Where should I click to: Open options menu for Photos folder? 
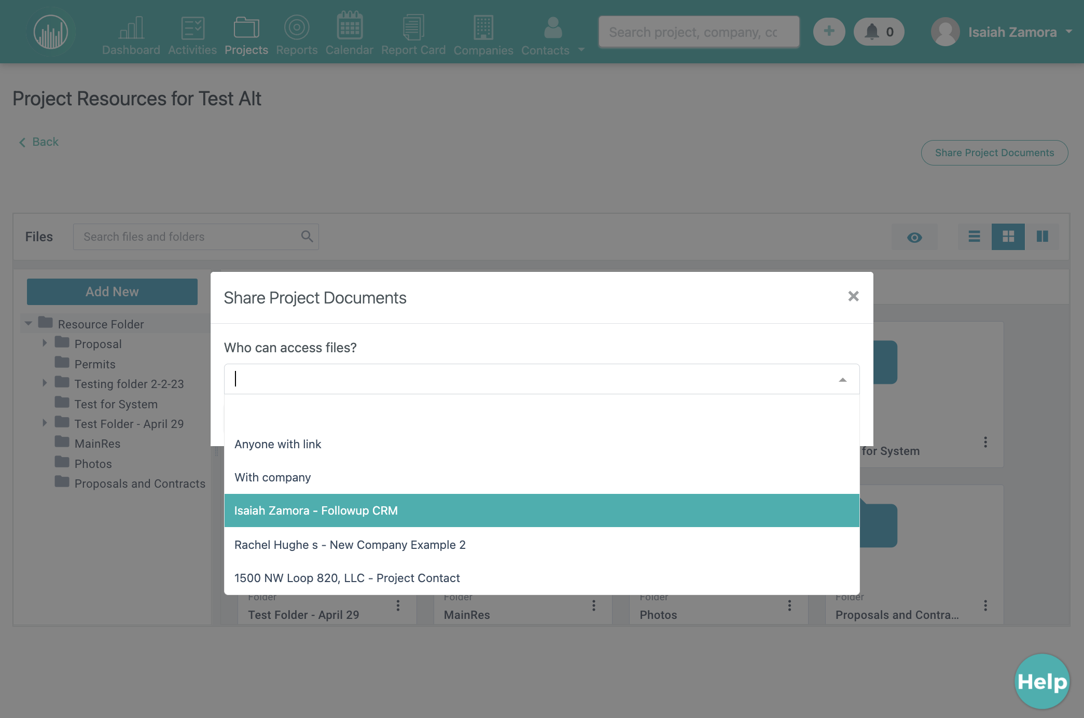[x=789, y=605]
